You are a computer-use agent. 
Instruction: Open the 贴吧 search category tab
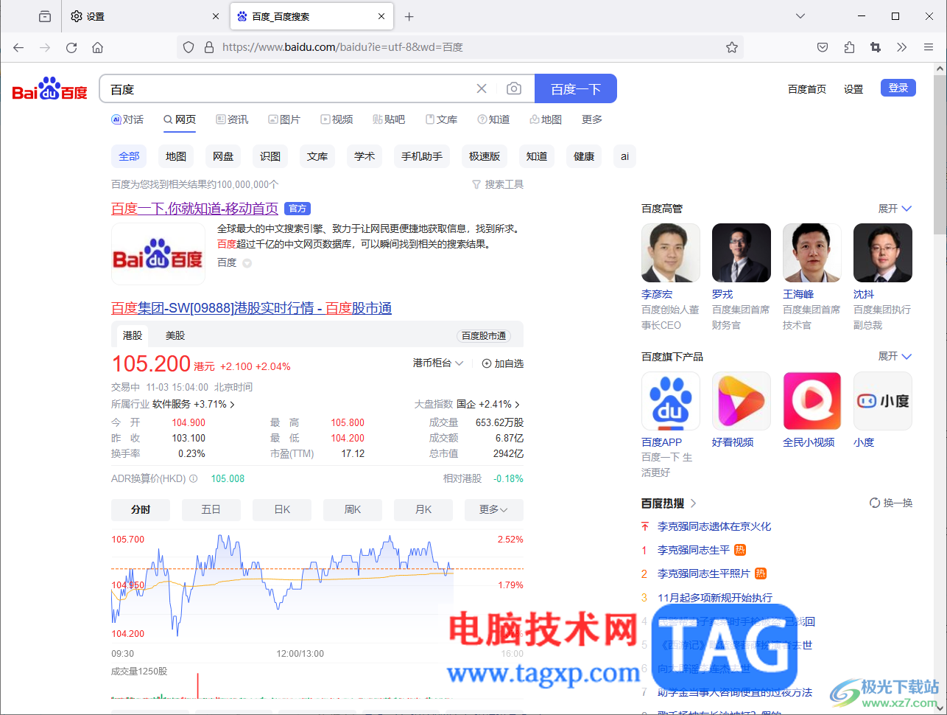pyautogui.click(x=389, y=119)
